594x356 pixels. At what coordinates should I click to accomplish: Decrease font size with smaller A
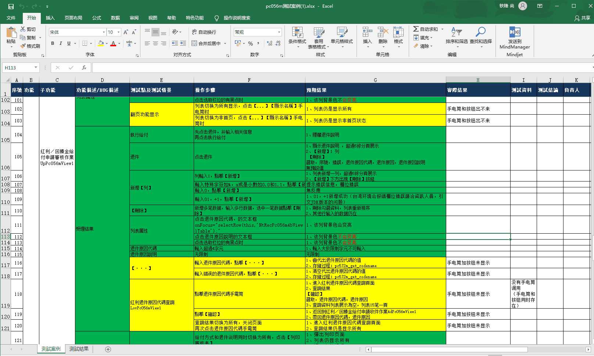134,32
